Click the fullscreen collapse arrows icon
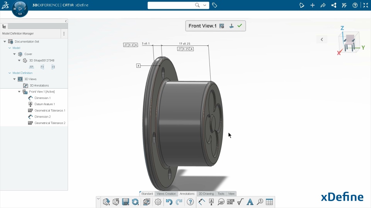This screenshot has height=208, width=371. tap(366, 5)
